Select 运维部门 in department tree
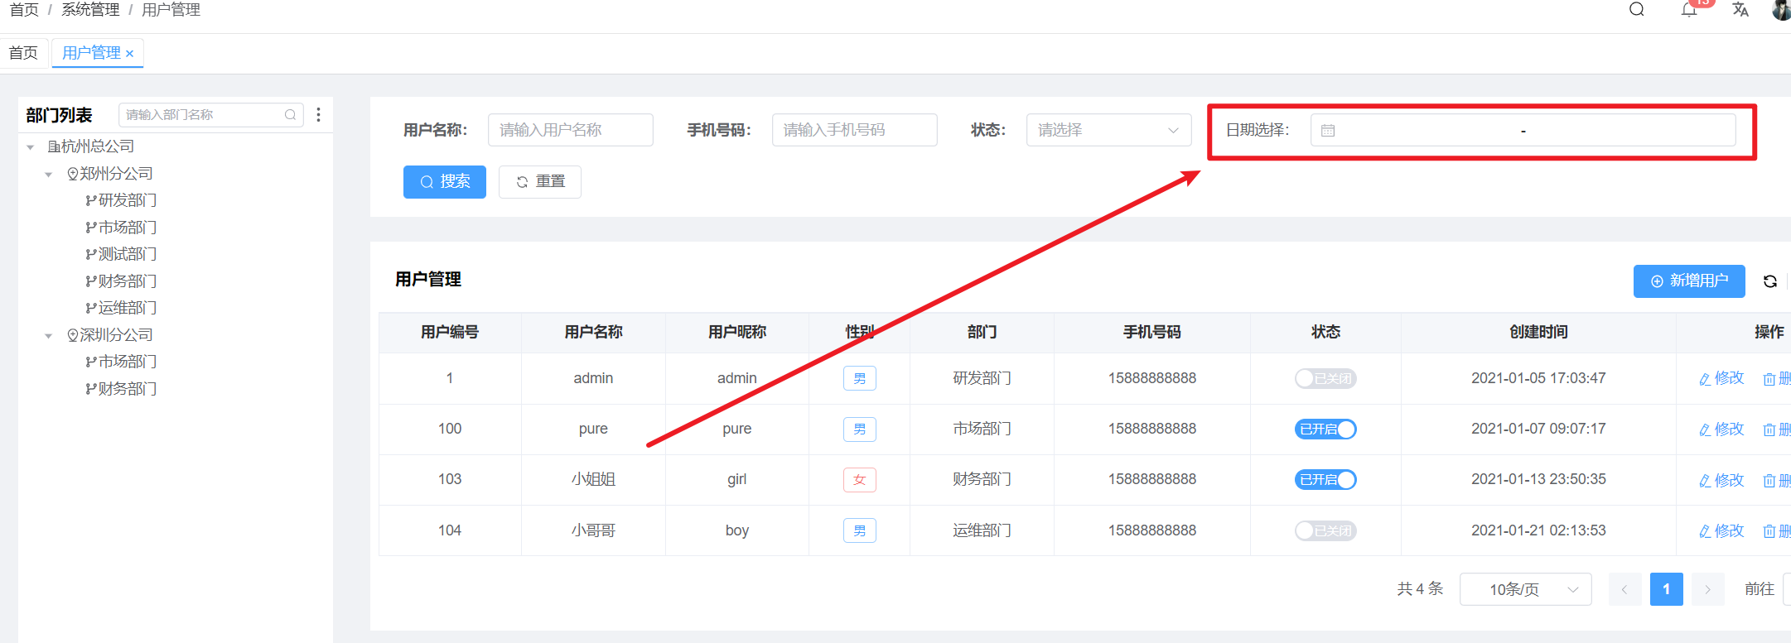 point(121,308)
